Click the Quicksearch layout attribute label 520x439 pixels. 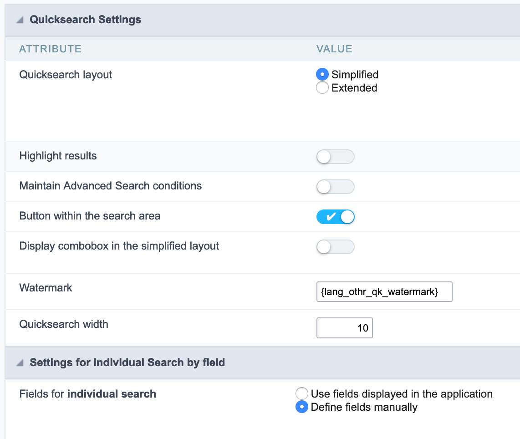click(66, 75)
